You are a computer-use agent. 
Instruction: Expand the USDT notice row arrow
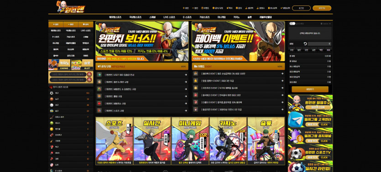click(186, 75)
